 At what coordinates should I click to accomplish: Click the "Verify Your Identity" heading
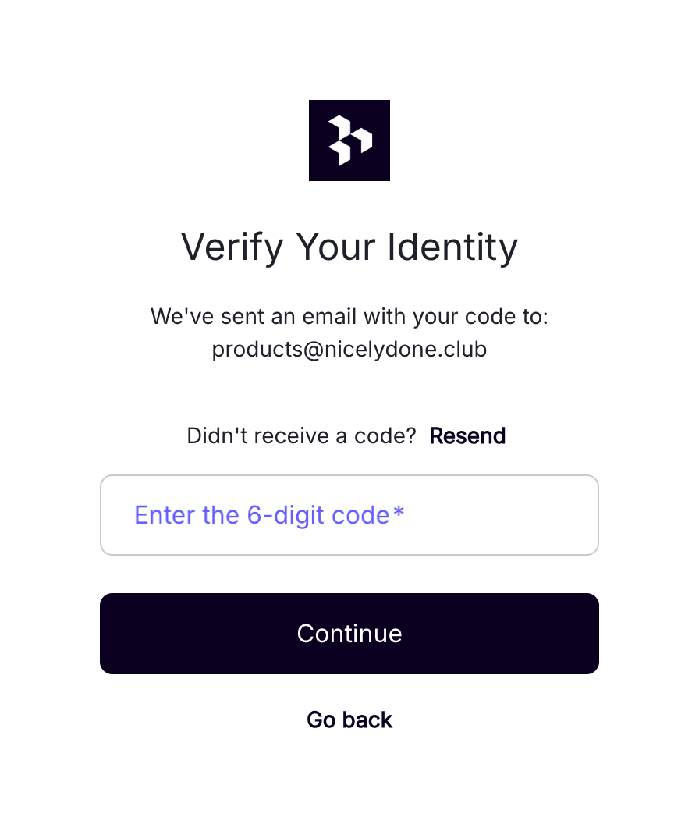click(x=349, y=247)
